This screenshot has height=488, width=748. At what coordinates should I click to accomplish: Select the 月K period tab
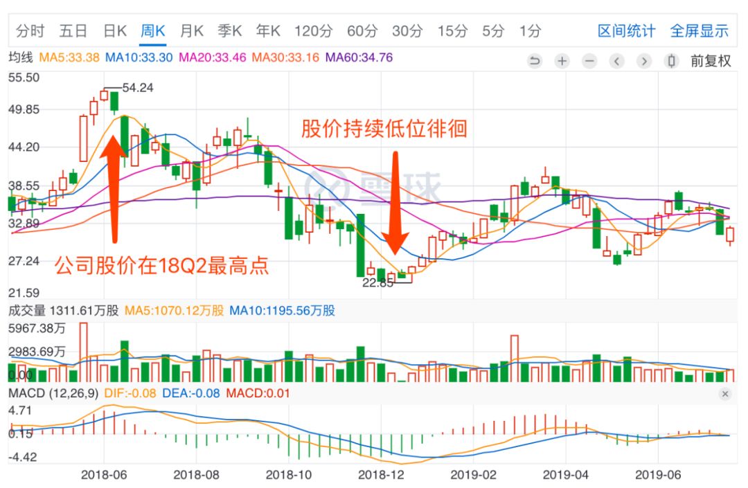[191, 31]
